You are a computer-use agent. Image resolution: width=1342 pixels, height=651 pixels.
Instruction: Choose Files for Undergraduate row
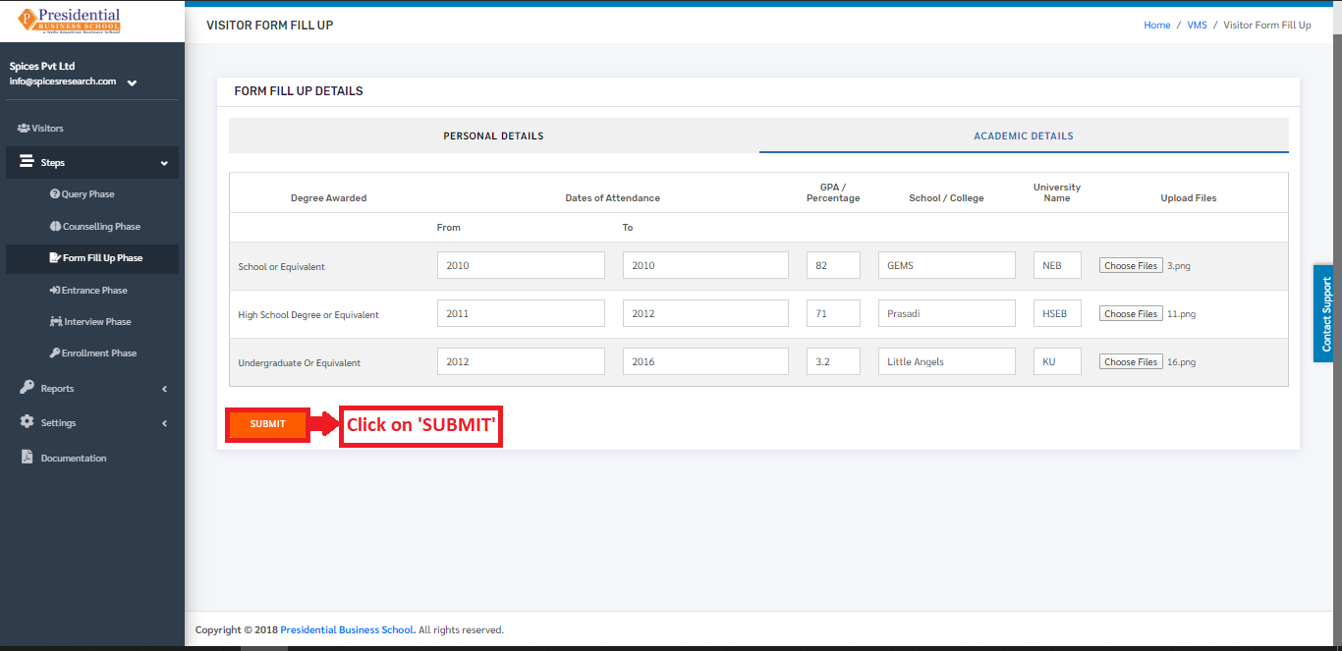[1131, 362]
